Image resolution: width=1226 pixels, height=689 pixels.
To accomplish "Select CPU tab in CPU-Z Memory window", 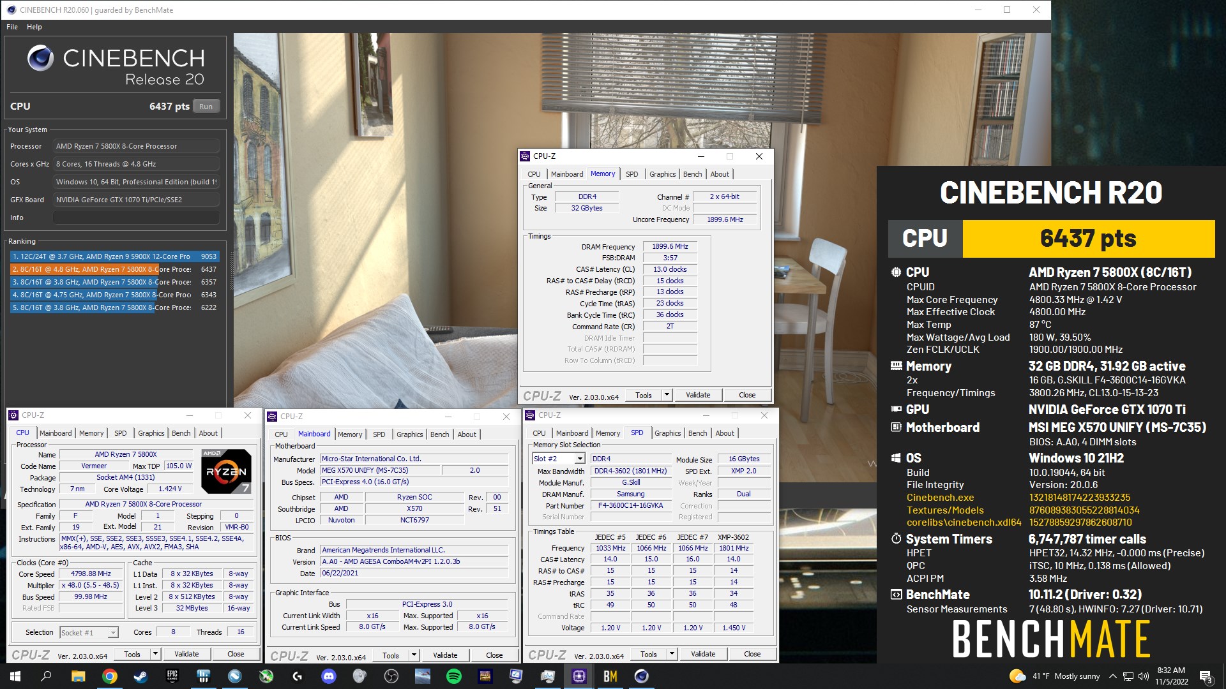I will 534,174.
